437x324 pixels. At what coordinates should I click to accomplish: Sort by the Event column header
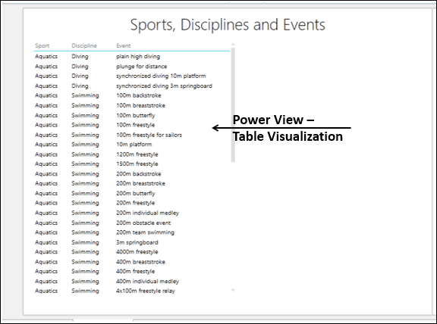click(x=124, y=46)
